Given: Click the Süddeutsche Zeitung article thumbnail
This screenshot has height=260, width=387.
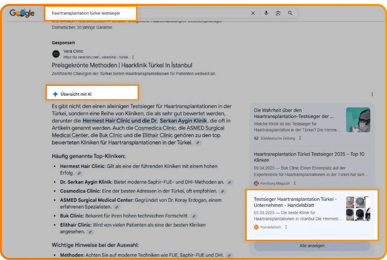Looking at the screenshot, I should point(358,120).
